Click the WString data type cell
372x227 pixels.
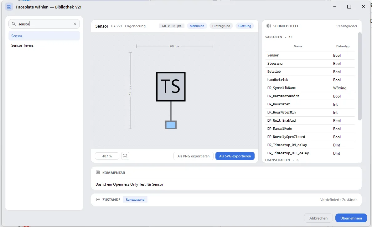pyautogui.click(x=339, y=88)
